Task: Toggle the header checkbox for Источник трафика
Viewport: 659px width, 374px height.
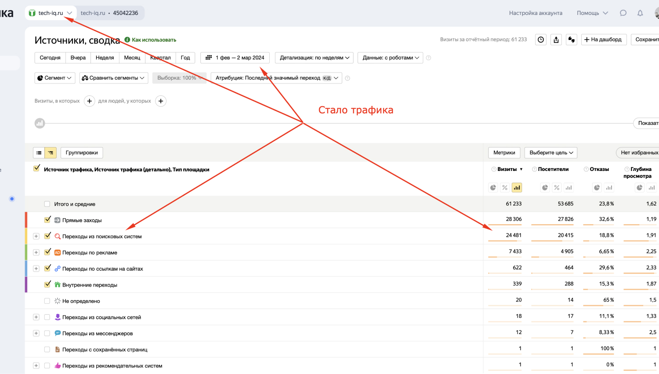Action: pyautogui.click(x=36, y=168)
